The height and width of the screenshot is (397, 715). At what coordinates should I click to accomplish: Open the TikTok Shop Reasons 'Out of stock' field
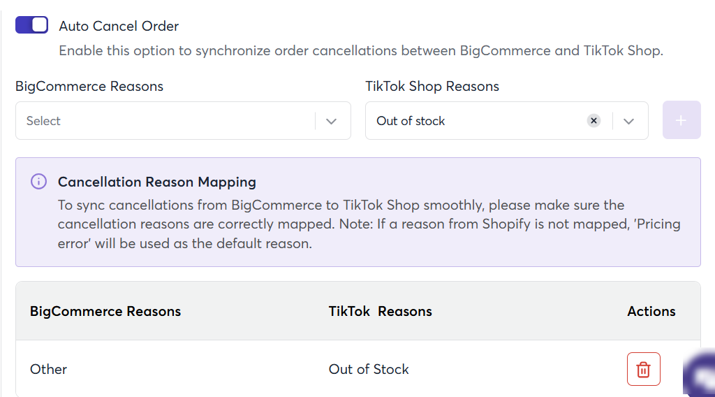pyautogui.click(x=507, y=120)
